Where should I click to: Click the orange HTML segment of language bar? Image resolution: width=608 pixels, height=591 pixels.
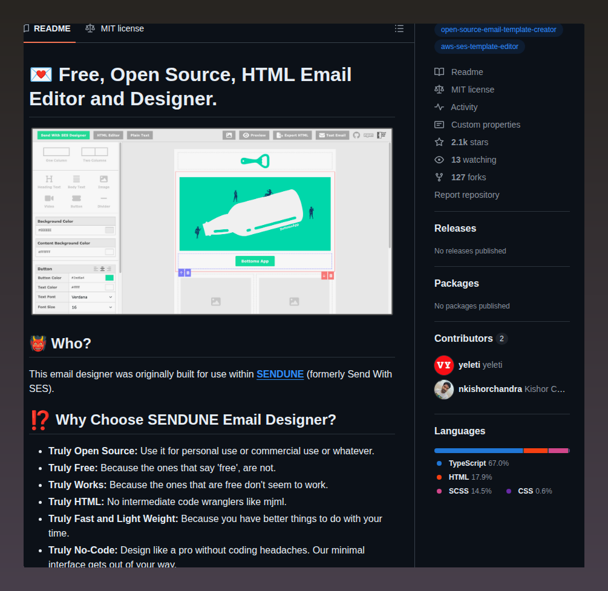535,451
